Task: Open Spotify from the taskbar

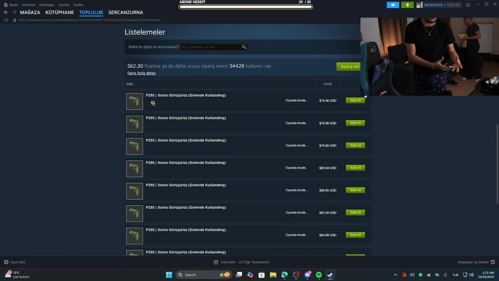Action: (319, 275)
